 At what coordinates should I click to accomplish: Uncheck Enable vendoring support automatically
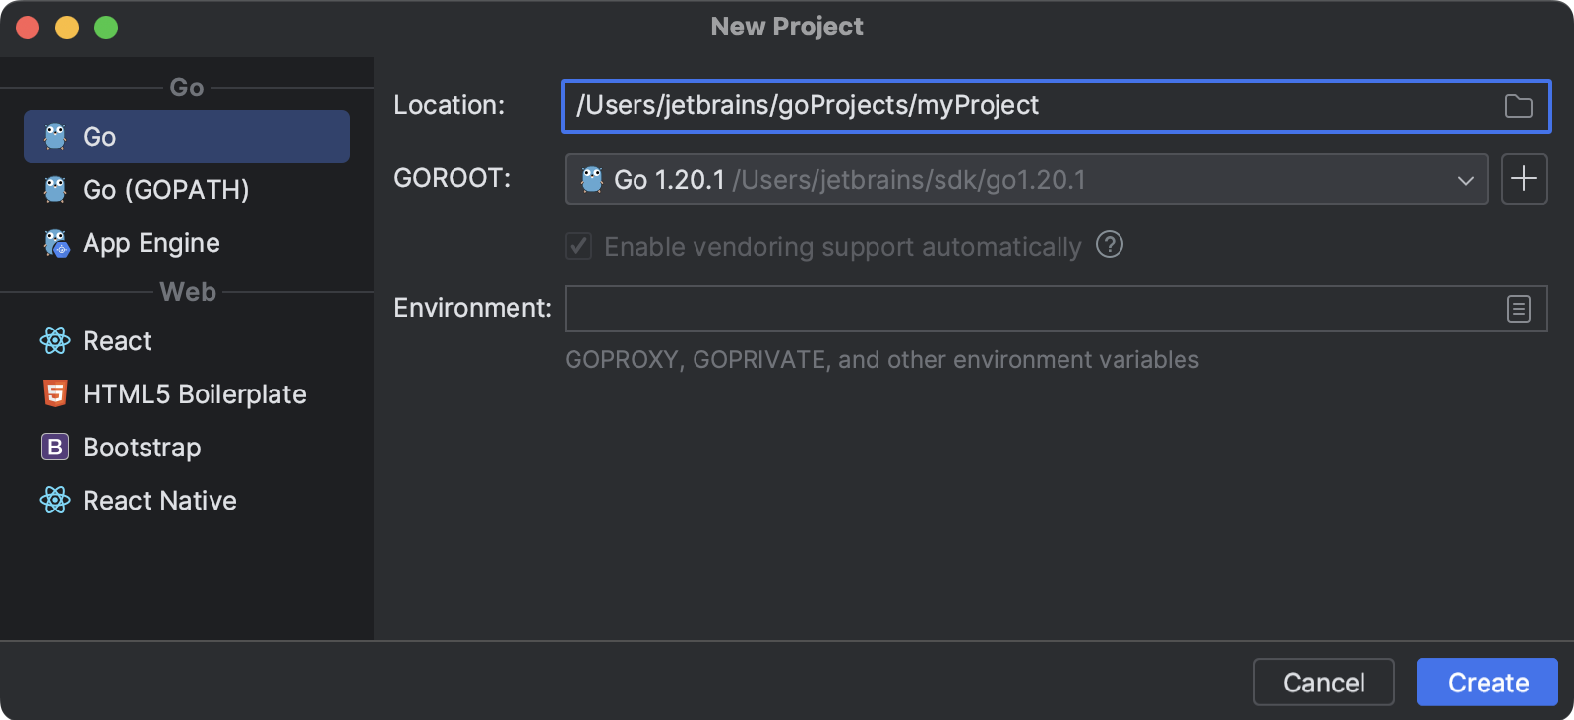click(577, 246)
